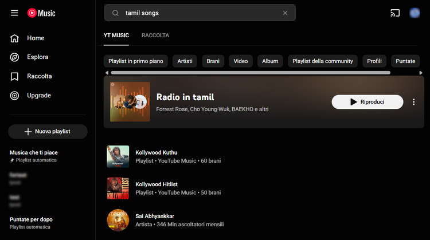Filter by Playlist della community
This screenshot has height=240, width=430.
point(322,61)
